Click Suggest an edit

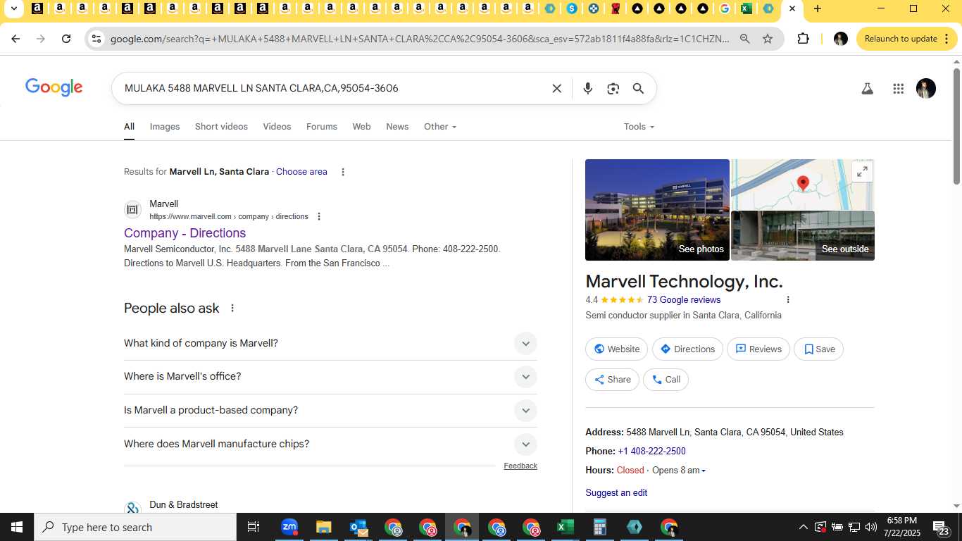(616, 493)
